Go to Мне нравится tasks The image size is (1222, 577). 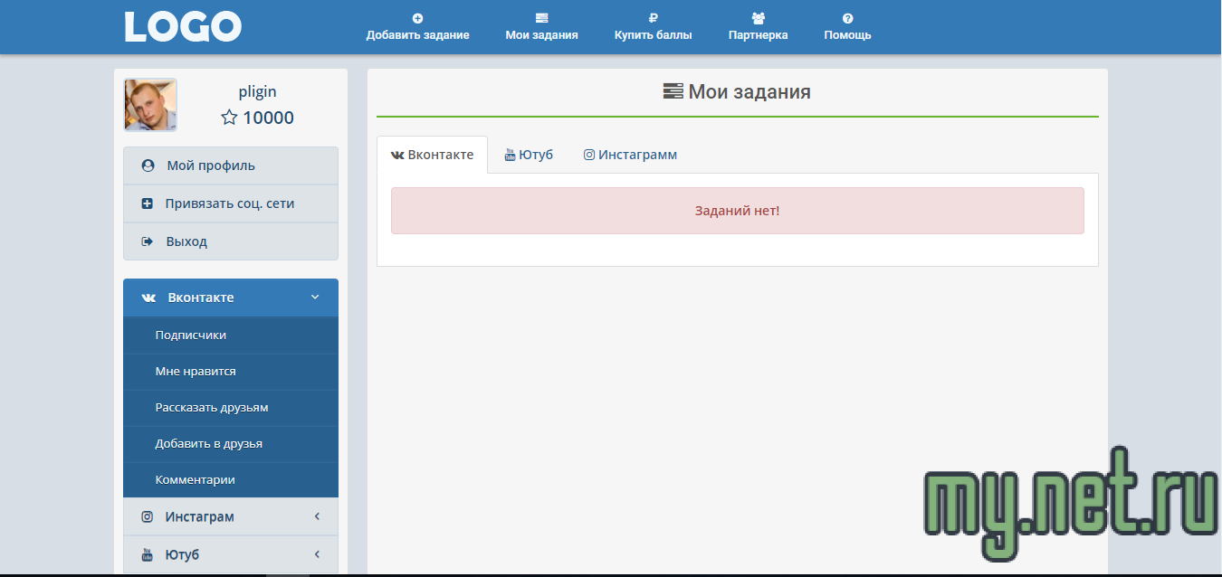pos(196,371)
